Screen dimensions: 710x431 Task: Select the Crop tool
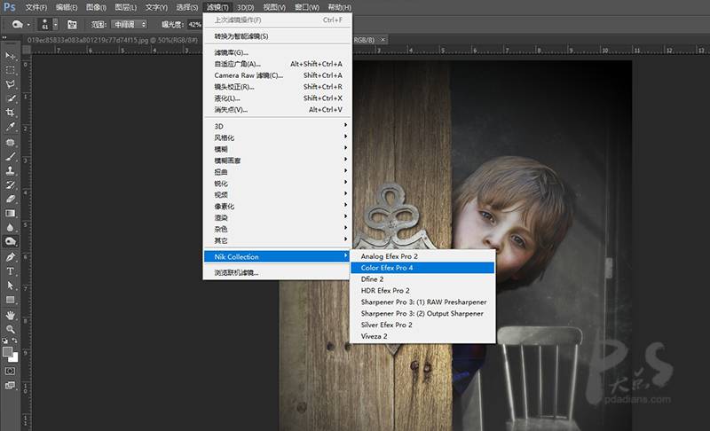point(10,112)
